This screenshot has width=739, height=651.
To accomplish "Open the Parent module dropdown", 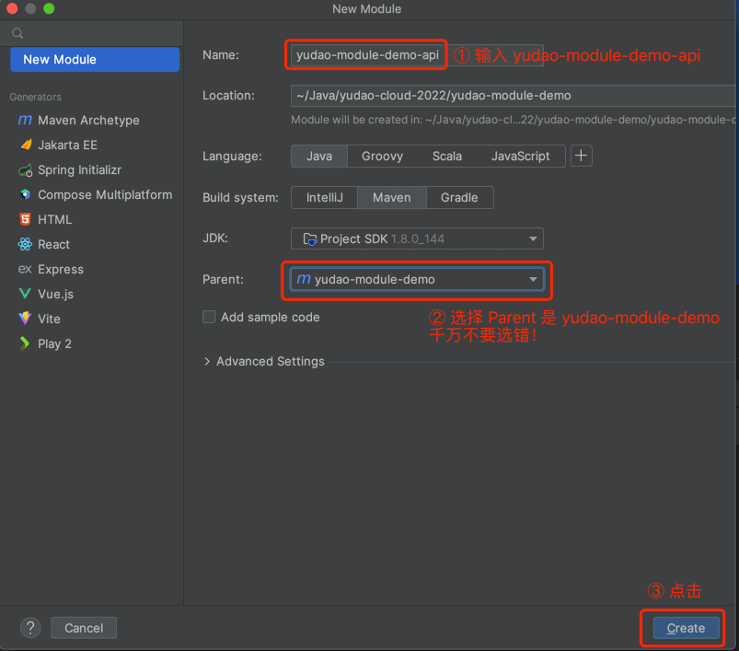I will click(417, 279).
